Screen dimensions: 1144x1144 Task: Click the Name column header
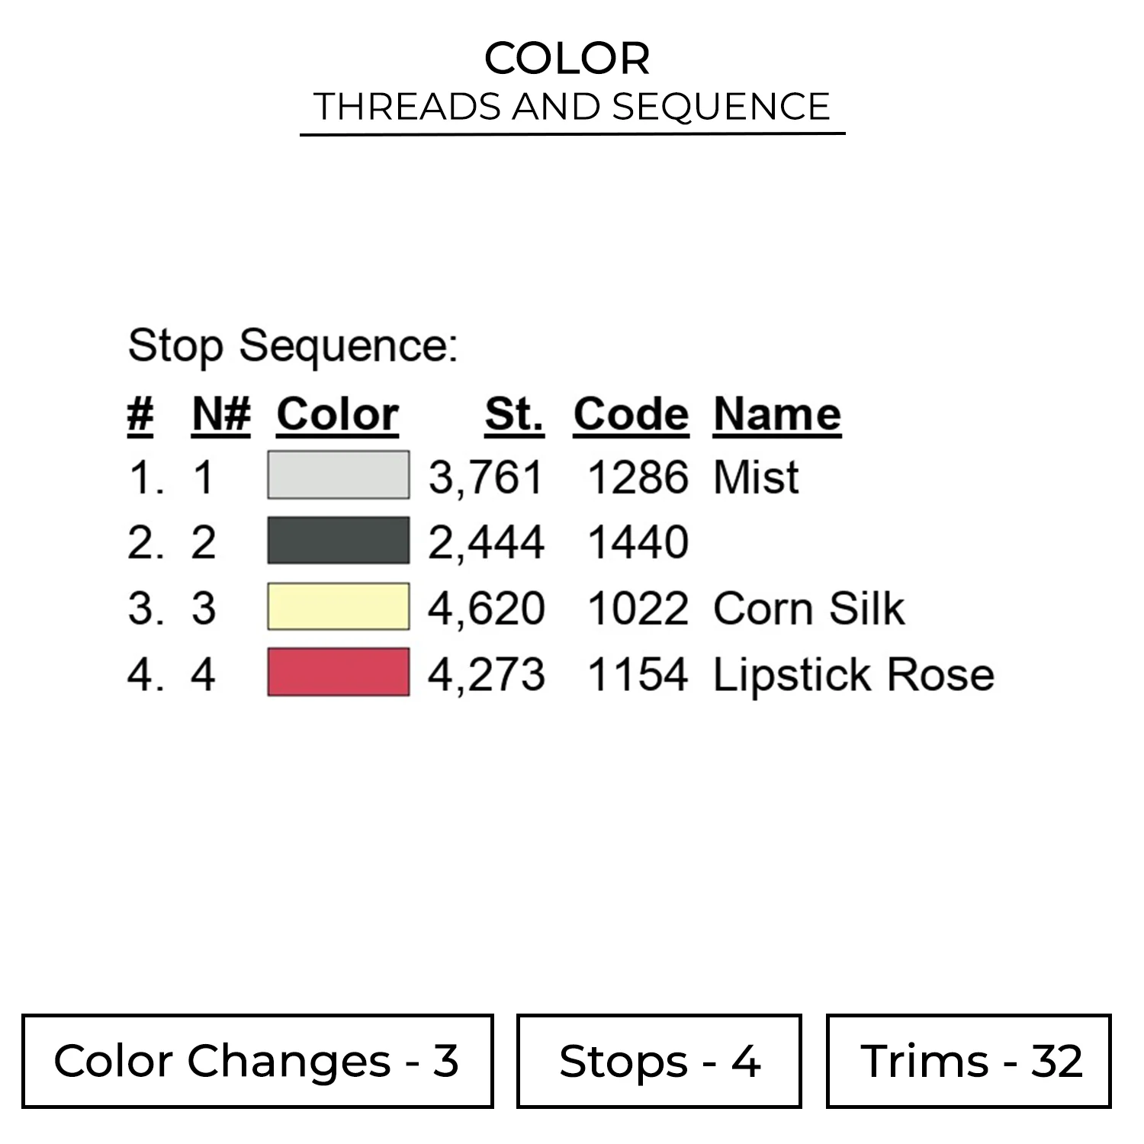click(777, 415)
